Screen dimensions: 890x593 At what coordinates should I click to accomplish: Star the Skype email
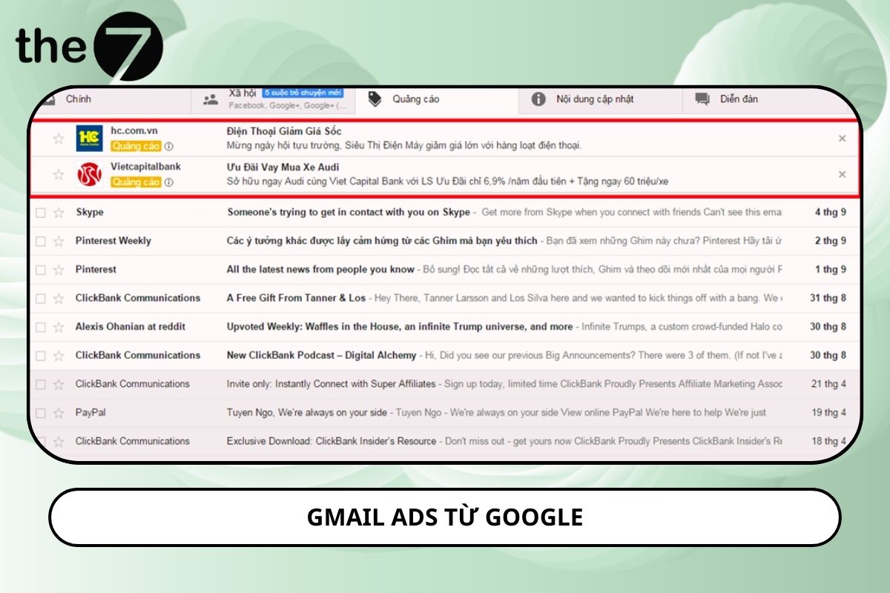click(x=58, y=212)
